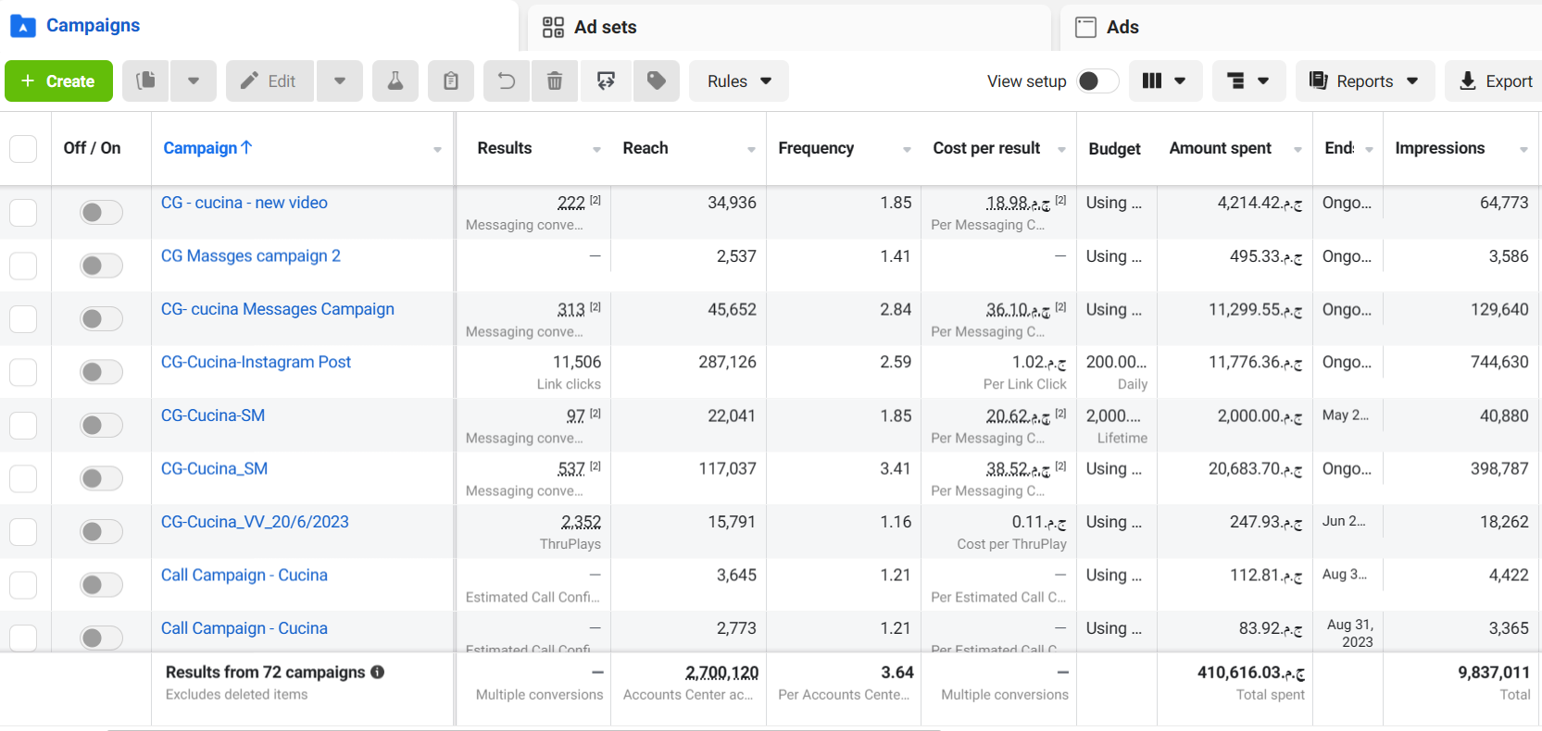Viewport: 1542px width, 731px height.
Task: Click the undo arrow icon
Action: (507, 81)
